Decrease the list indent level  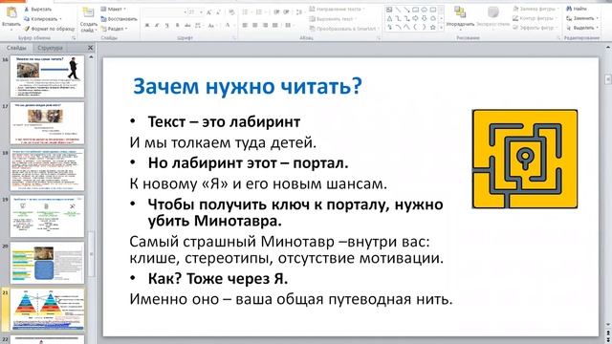pos(276,12)
